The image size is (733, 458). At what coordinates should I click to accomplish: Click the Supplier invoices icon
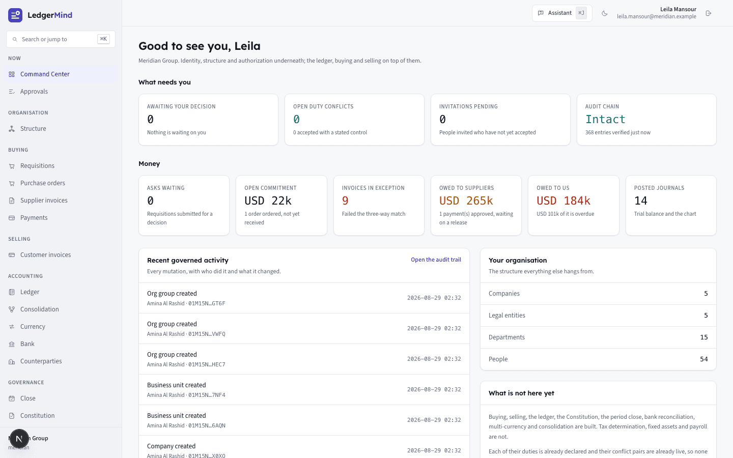pos(12,201)
